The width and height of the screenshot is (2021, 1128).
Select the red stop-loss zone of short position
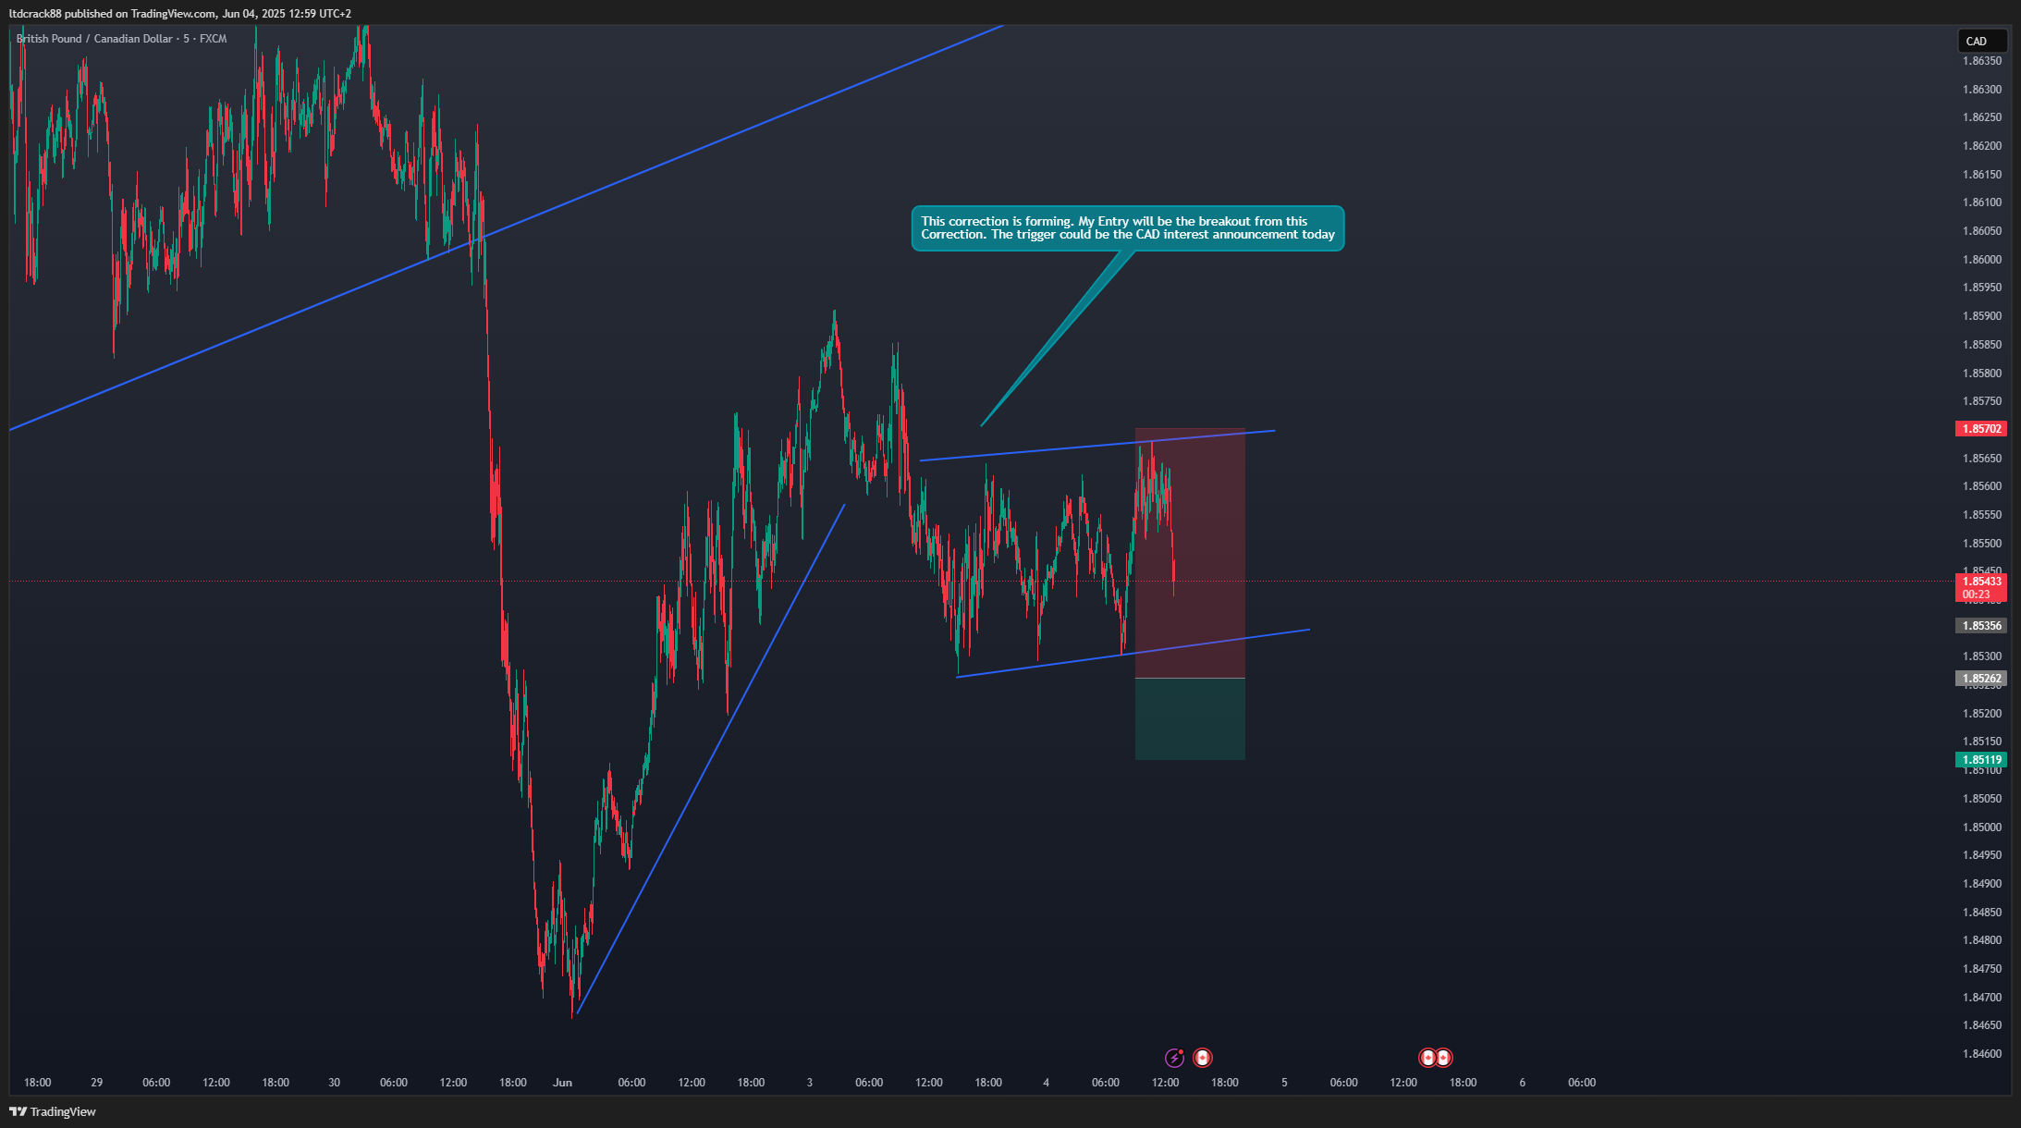1190,553
